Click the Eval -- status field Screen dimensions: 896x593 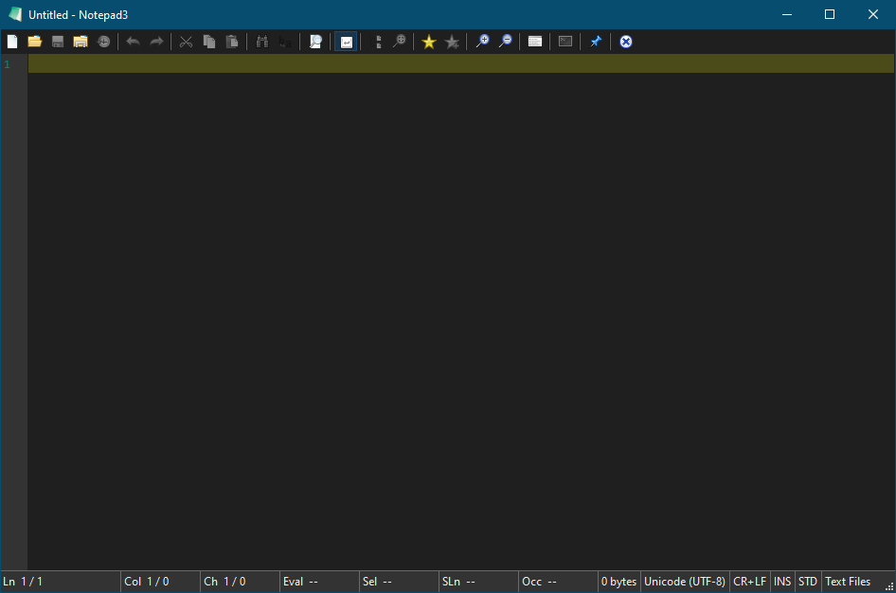coord(319,582)
